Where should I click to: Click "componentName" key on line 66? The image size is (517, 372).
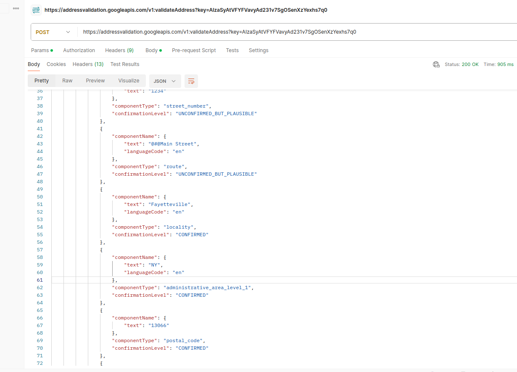tap(135, 318)
